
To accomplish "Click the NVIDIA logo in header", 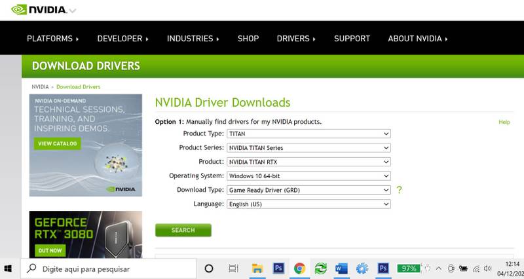I will (x=39, y=9).
